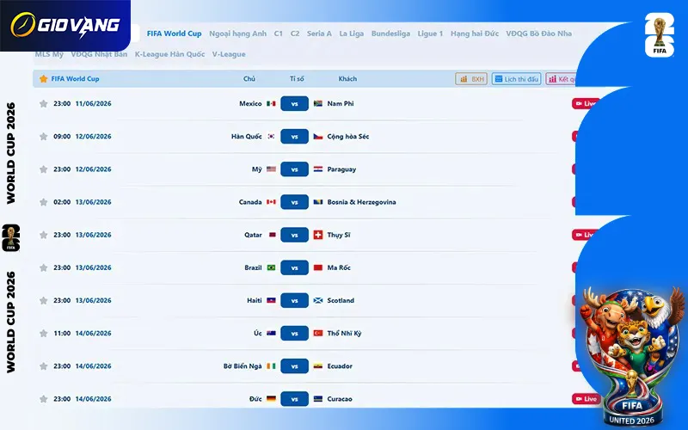Image resolution: width=688 pixels, height=430 pixels.
Task: Click the Haiti flag icon
Action: 271,300
